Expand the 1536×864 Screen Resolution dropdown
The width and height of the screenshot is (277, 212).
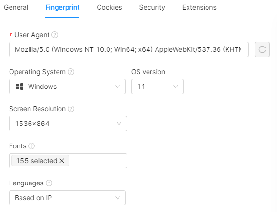[x=68, y=124]
